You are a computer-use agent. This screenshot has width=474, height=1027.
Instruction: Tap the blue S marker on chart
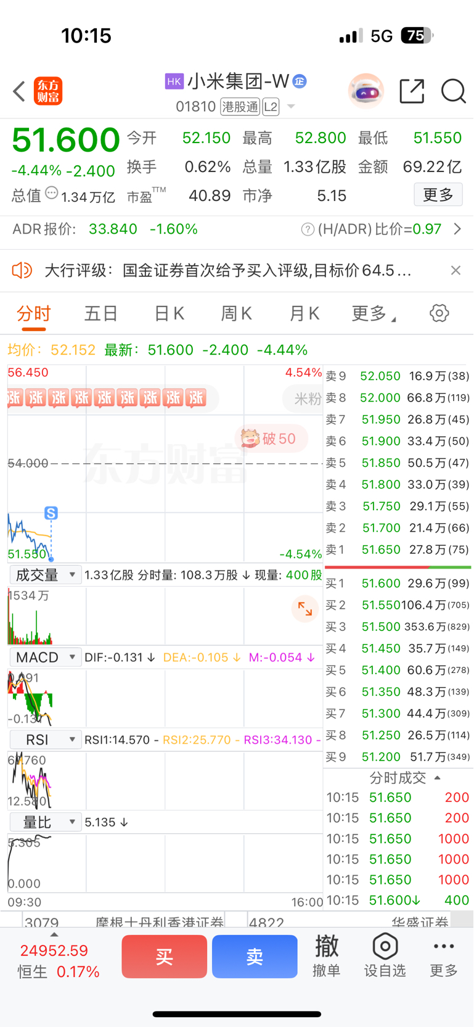51,513
